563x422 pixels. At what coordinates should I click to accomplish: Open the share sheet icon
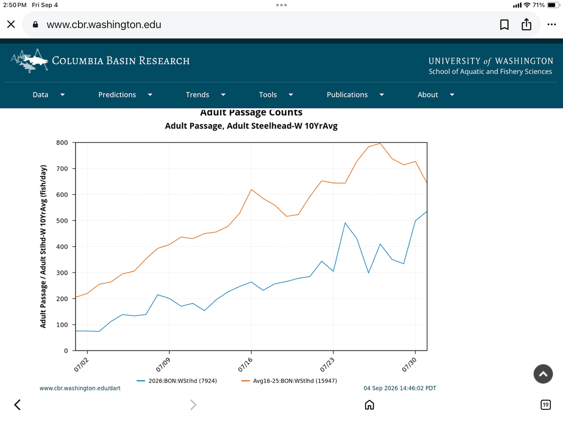tap(526, 24)
